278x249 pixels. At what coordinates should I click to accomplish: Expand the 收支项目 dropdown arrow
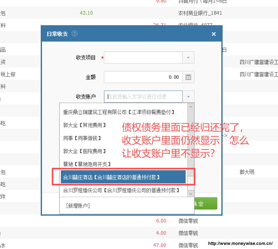[188, 58]
